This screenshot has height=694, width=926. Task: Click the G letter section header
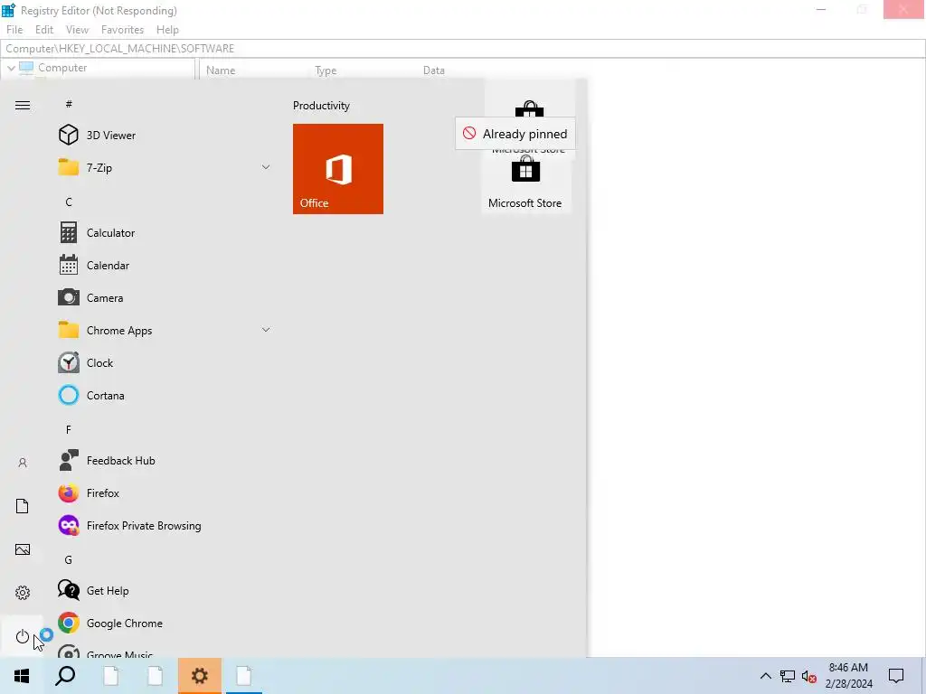coord(69,559)
